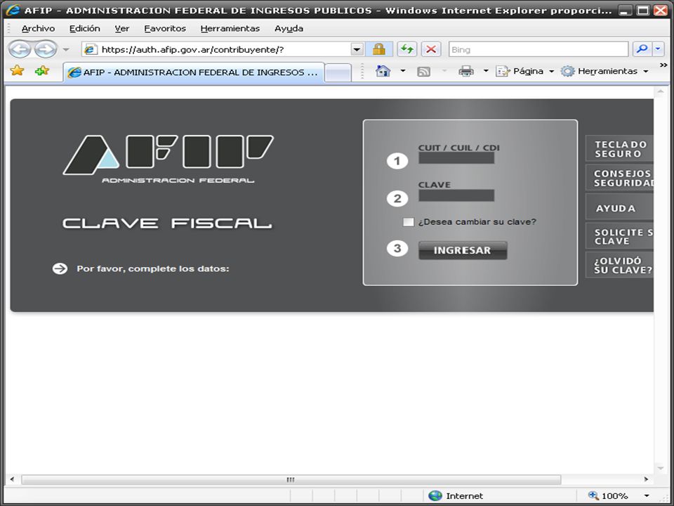
Task: Click the 100% zoom level magnifier
Action: click(x=594, y=495)
